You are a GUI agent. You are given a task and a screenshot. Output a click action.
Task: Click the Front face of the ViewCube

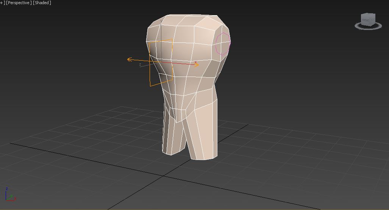click(x=366, y=20)
